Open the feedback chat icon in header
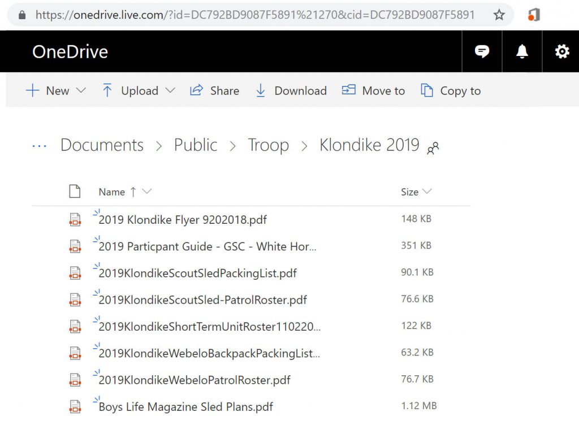Screen dimensions: 579x425 (x=482, y=51)
